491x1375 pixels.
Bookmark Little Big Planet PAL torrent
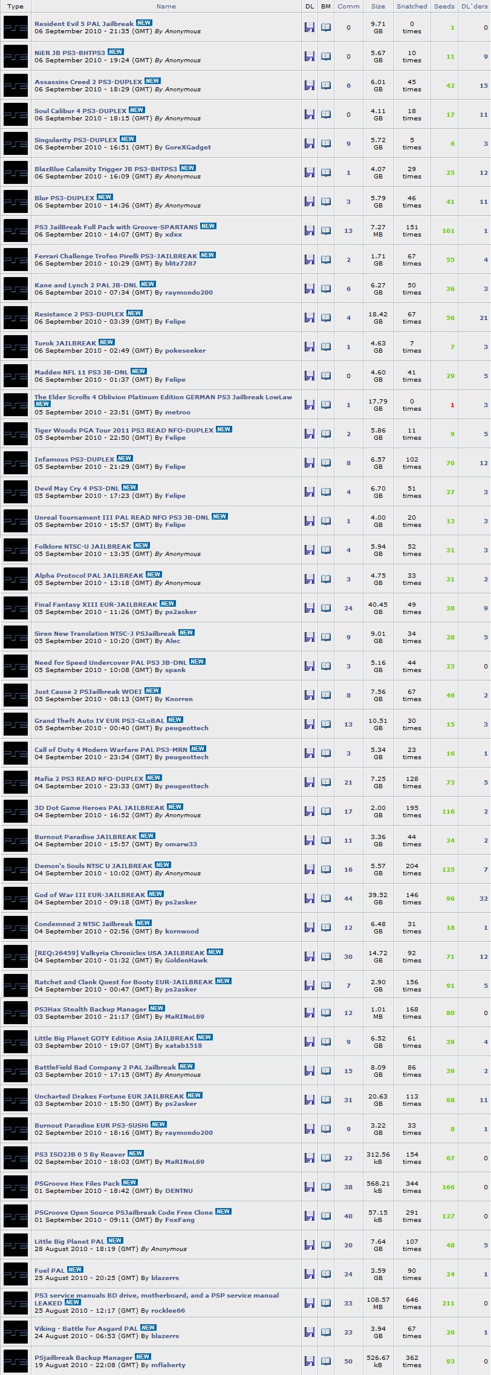point(326,1245)
